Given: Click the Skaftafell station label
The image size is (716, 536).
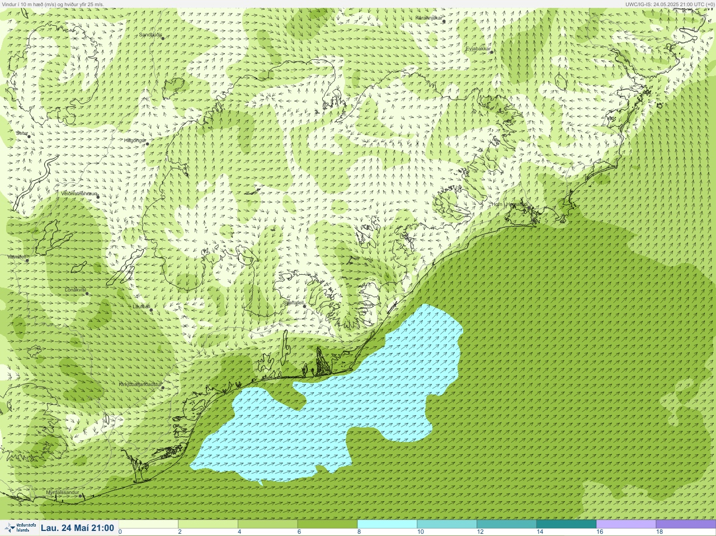Looking at the screenshot, I should tap(293, 303).
